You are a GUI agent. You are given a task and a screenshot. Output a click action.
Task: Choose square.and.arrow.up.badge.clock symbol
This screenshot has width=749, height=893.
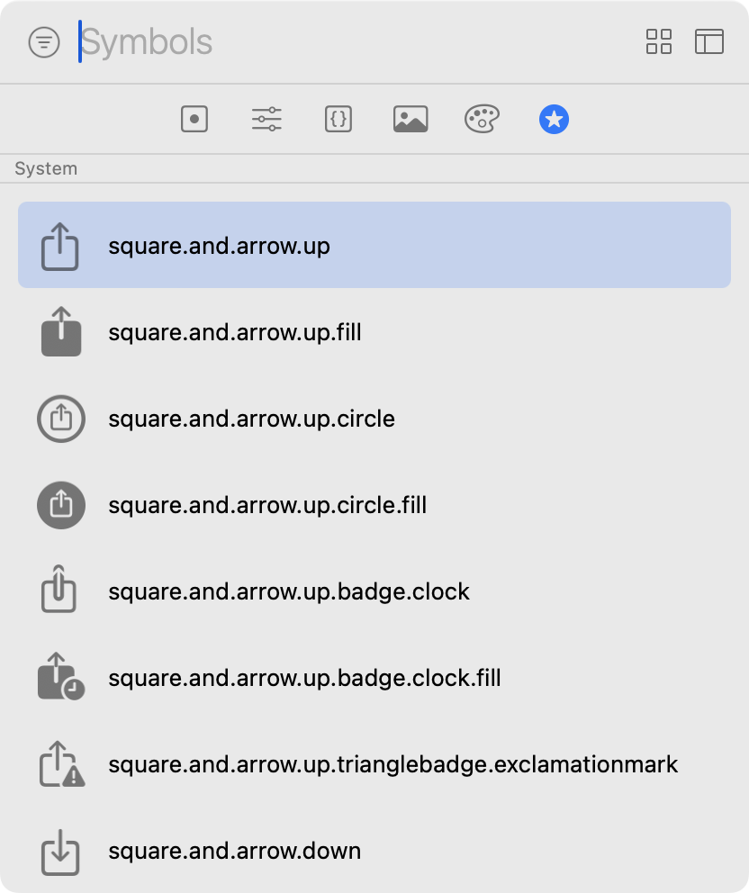tap(374, 591)
